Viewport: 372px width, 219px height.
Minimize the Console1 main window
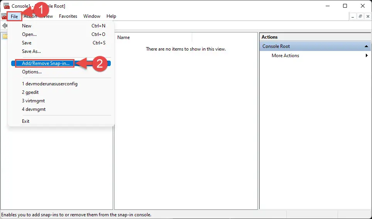[x=328, y=6]
